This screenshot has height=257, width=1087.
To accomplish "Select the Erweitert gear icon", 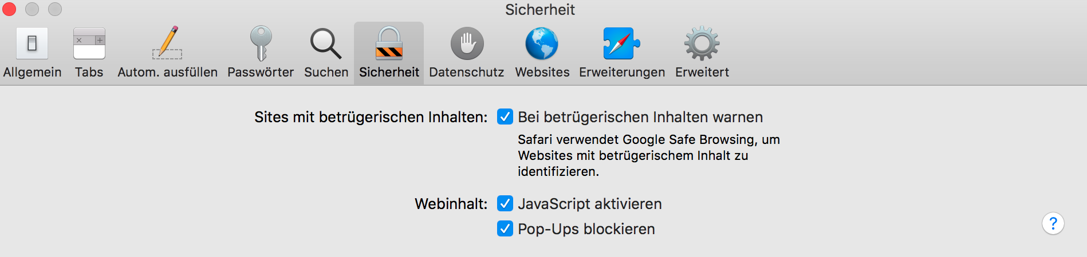I will tap(702, 44).
